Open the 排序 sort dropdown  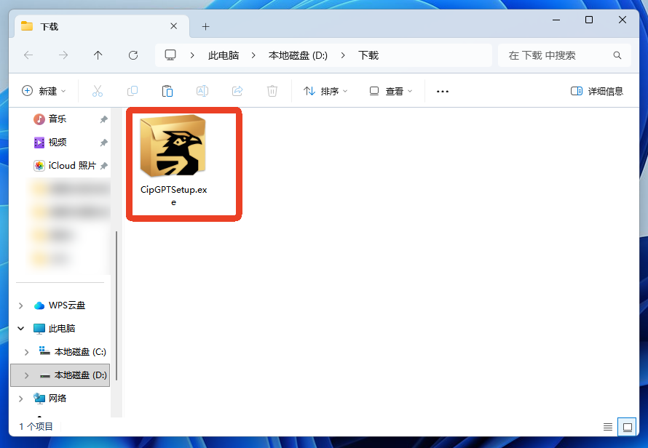(325, 91)
